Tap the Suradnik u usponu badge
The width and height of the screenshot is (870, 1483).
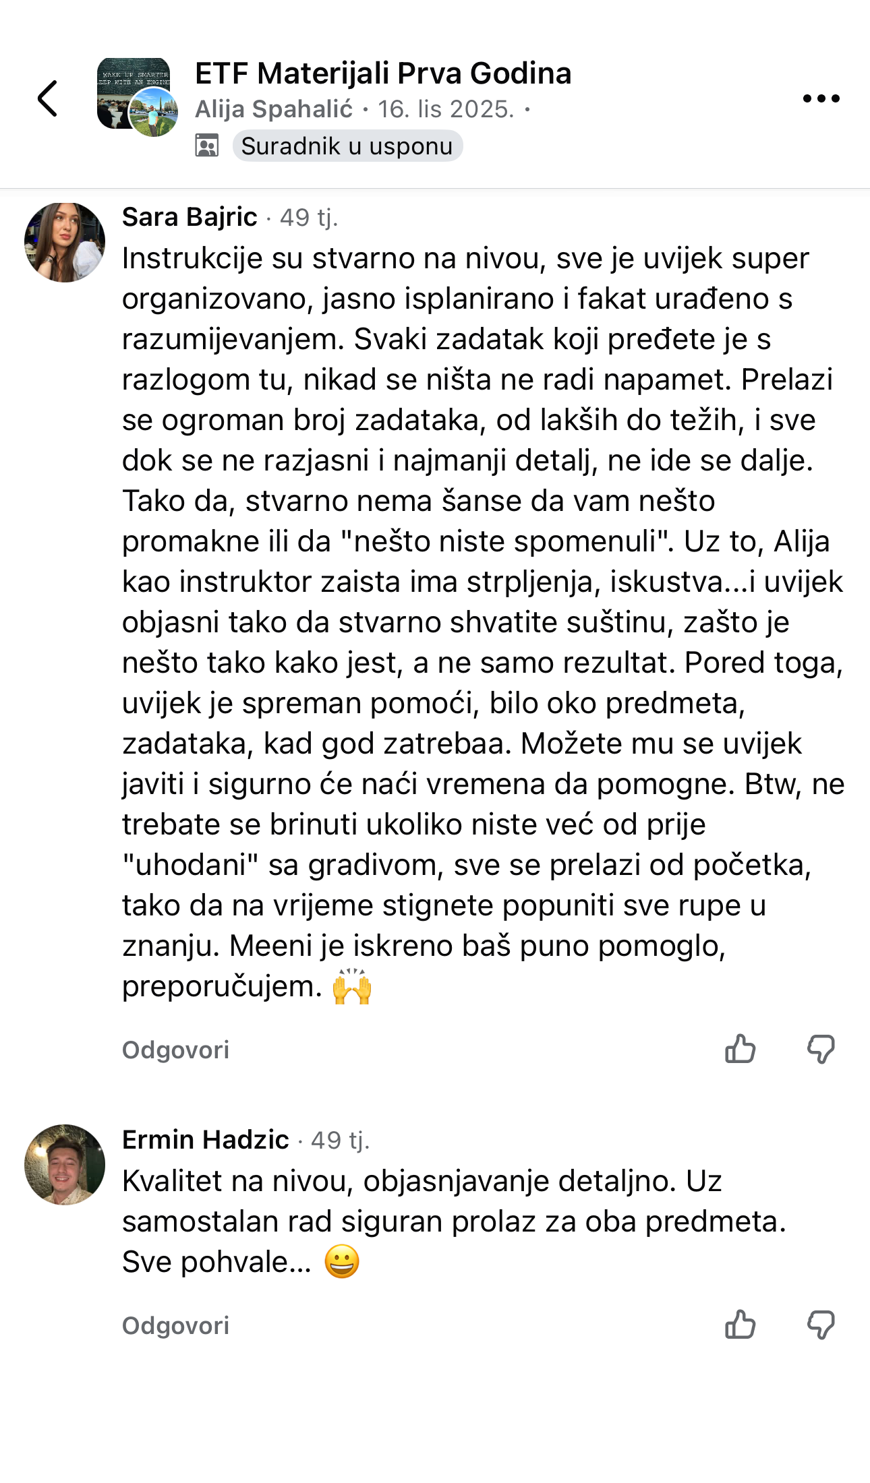point(347,146)
